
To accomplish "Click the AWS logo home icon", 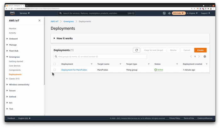I will 12,13.
